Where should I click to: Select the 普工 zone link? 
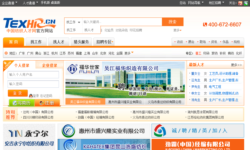click(x=198, y=53)
